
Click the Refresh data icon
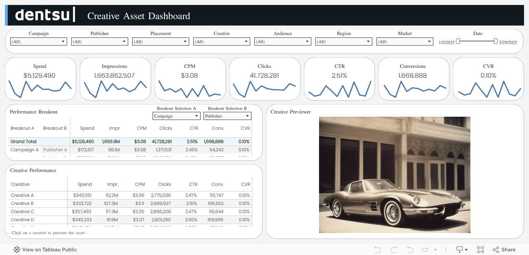(426, 250)
